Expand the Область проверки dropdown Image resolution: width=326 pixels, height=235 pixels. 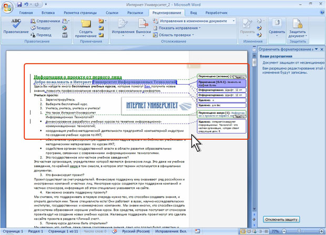(175, 35)
